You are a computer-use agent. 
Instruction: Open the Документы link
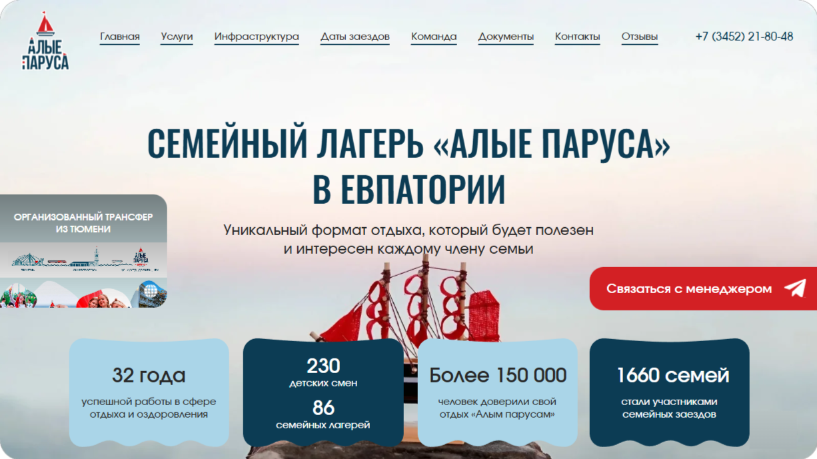tap(506, 37)
